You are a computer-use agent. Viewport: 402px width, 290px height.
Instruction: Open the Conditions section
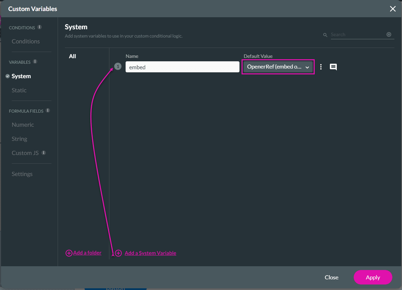(26, 41)
